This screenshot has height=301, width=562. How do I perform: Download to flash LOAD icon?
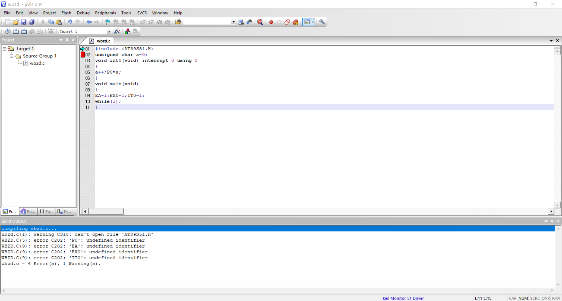pyautogui.click(x=51, y=31)
